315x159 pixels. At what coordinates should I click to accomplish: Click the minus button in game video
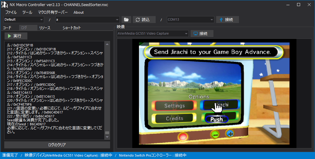pos(215,135)
